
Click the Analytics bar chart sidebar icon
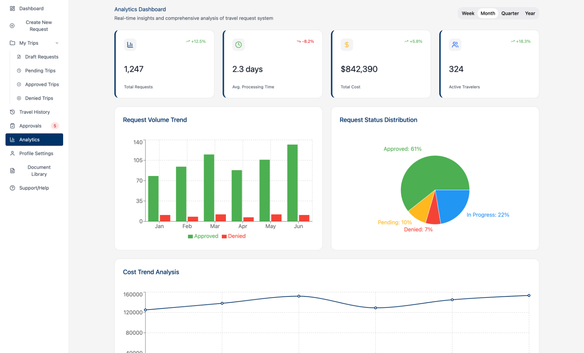point(12,140)
